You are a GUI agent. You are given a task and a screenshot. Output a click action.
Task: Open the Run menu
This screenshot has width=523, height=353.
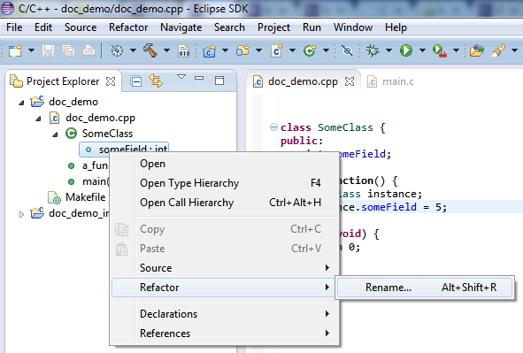coord(311,27)
